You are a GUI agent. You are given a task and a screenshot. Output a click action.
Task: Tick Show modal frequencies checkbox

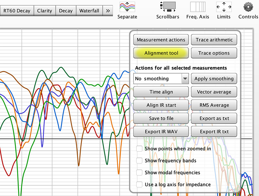[139, 172]
